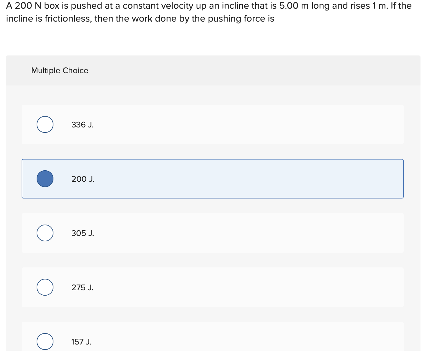Image resolution: width=425 pixels, height=355 pixels.
Task: Click the "Multiple Choice" heading label
Action: (x=60, y=70)
